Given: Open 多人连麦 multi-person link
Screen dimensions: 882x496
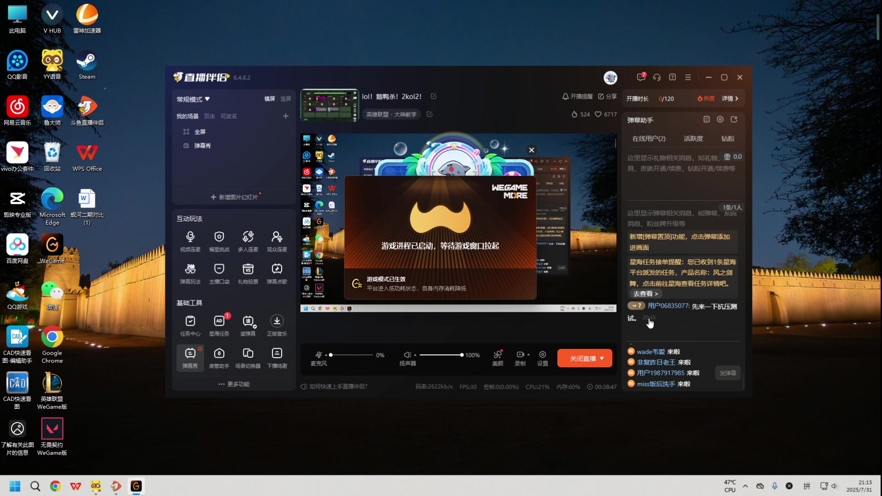Looking at the screenshot, I should [x=248, y=242].
